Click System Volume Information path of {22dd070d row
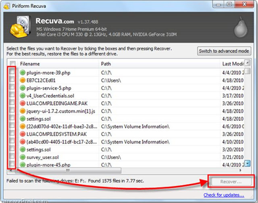 point(135,127)
